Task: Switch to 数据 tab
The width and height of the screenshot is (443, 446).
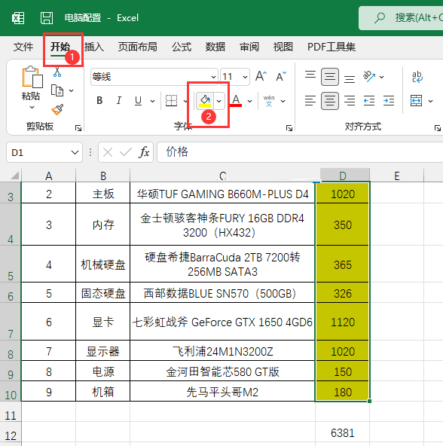Action: (215, 47)
